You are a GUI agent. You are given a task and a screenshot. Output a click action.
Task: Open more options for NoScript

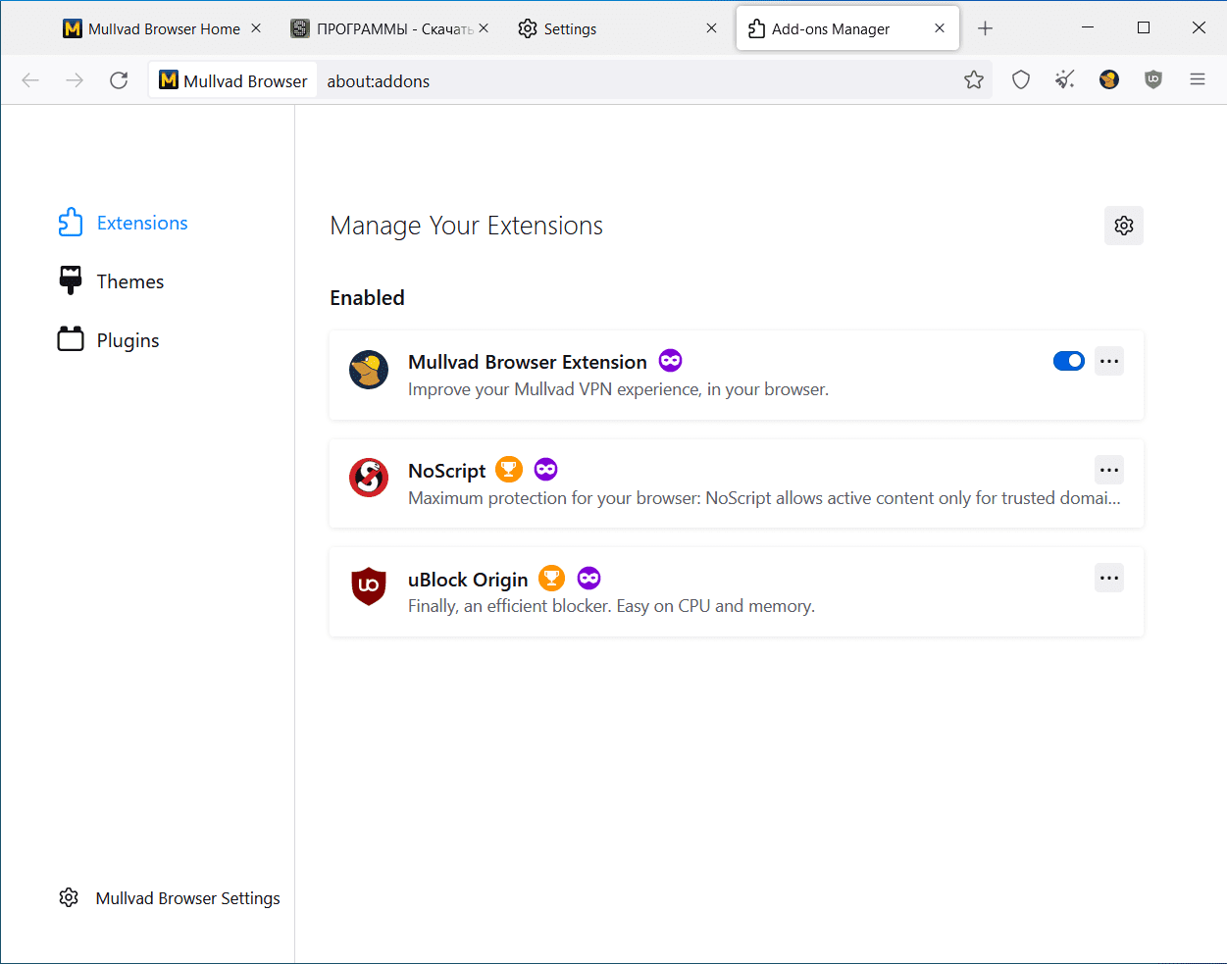(1109, 470)
